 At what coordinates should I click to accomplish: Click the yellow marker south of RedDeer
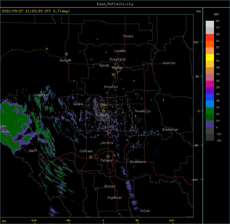pos(113,74)
